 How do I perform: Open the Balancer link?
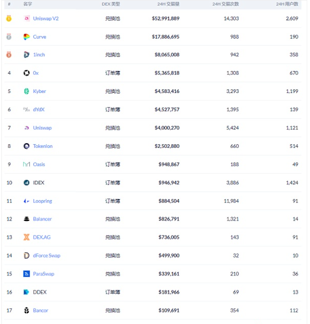[x=43, y=219]
